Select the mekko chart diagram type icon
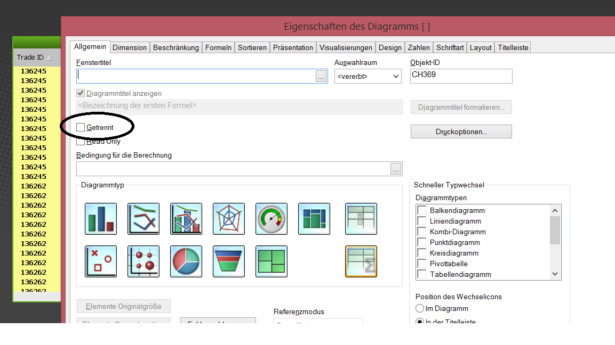The image size is (615, 345). 314,219
